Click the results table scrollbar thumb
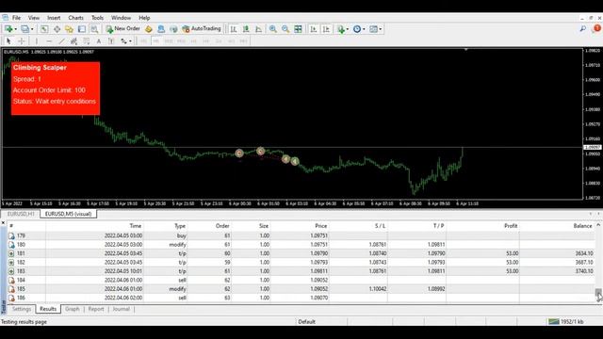 point(598,293)
